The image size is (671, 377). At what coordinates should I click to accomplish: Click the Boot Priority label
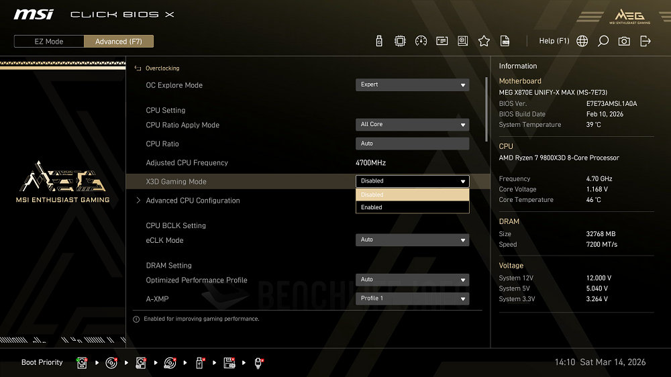click(x=42, y=362)
